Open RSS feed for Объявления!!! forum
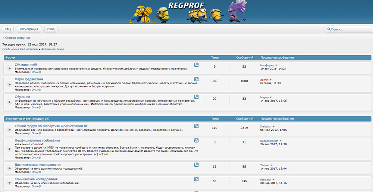Image resolution: width=373 pixels, height=192 pixels. click(x=196, y=65)
